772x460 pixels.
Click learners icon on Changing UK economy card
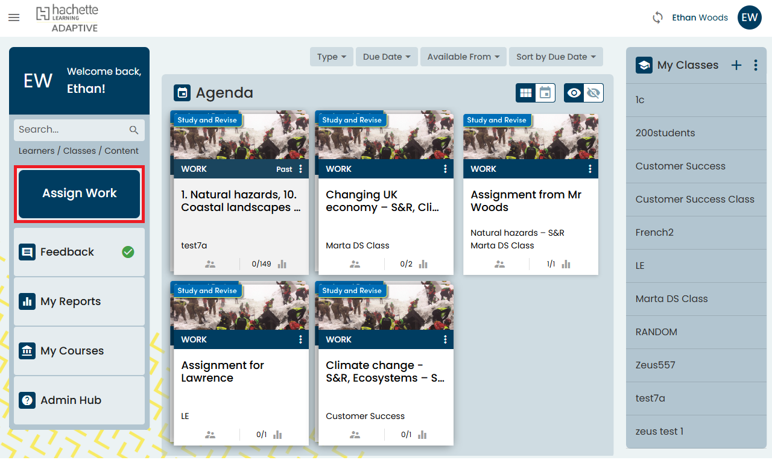(355, 264)
